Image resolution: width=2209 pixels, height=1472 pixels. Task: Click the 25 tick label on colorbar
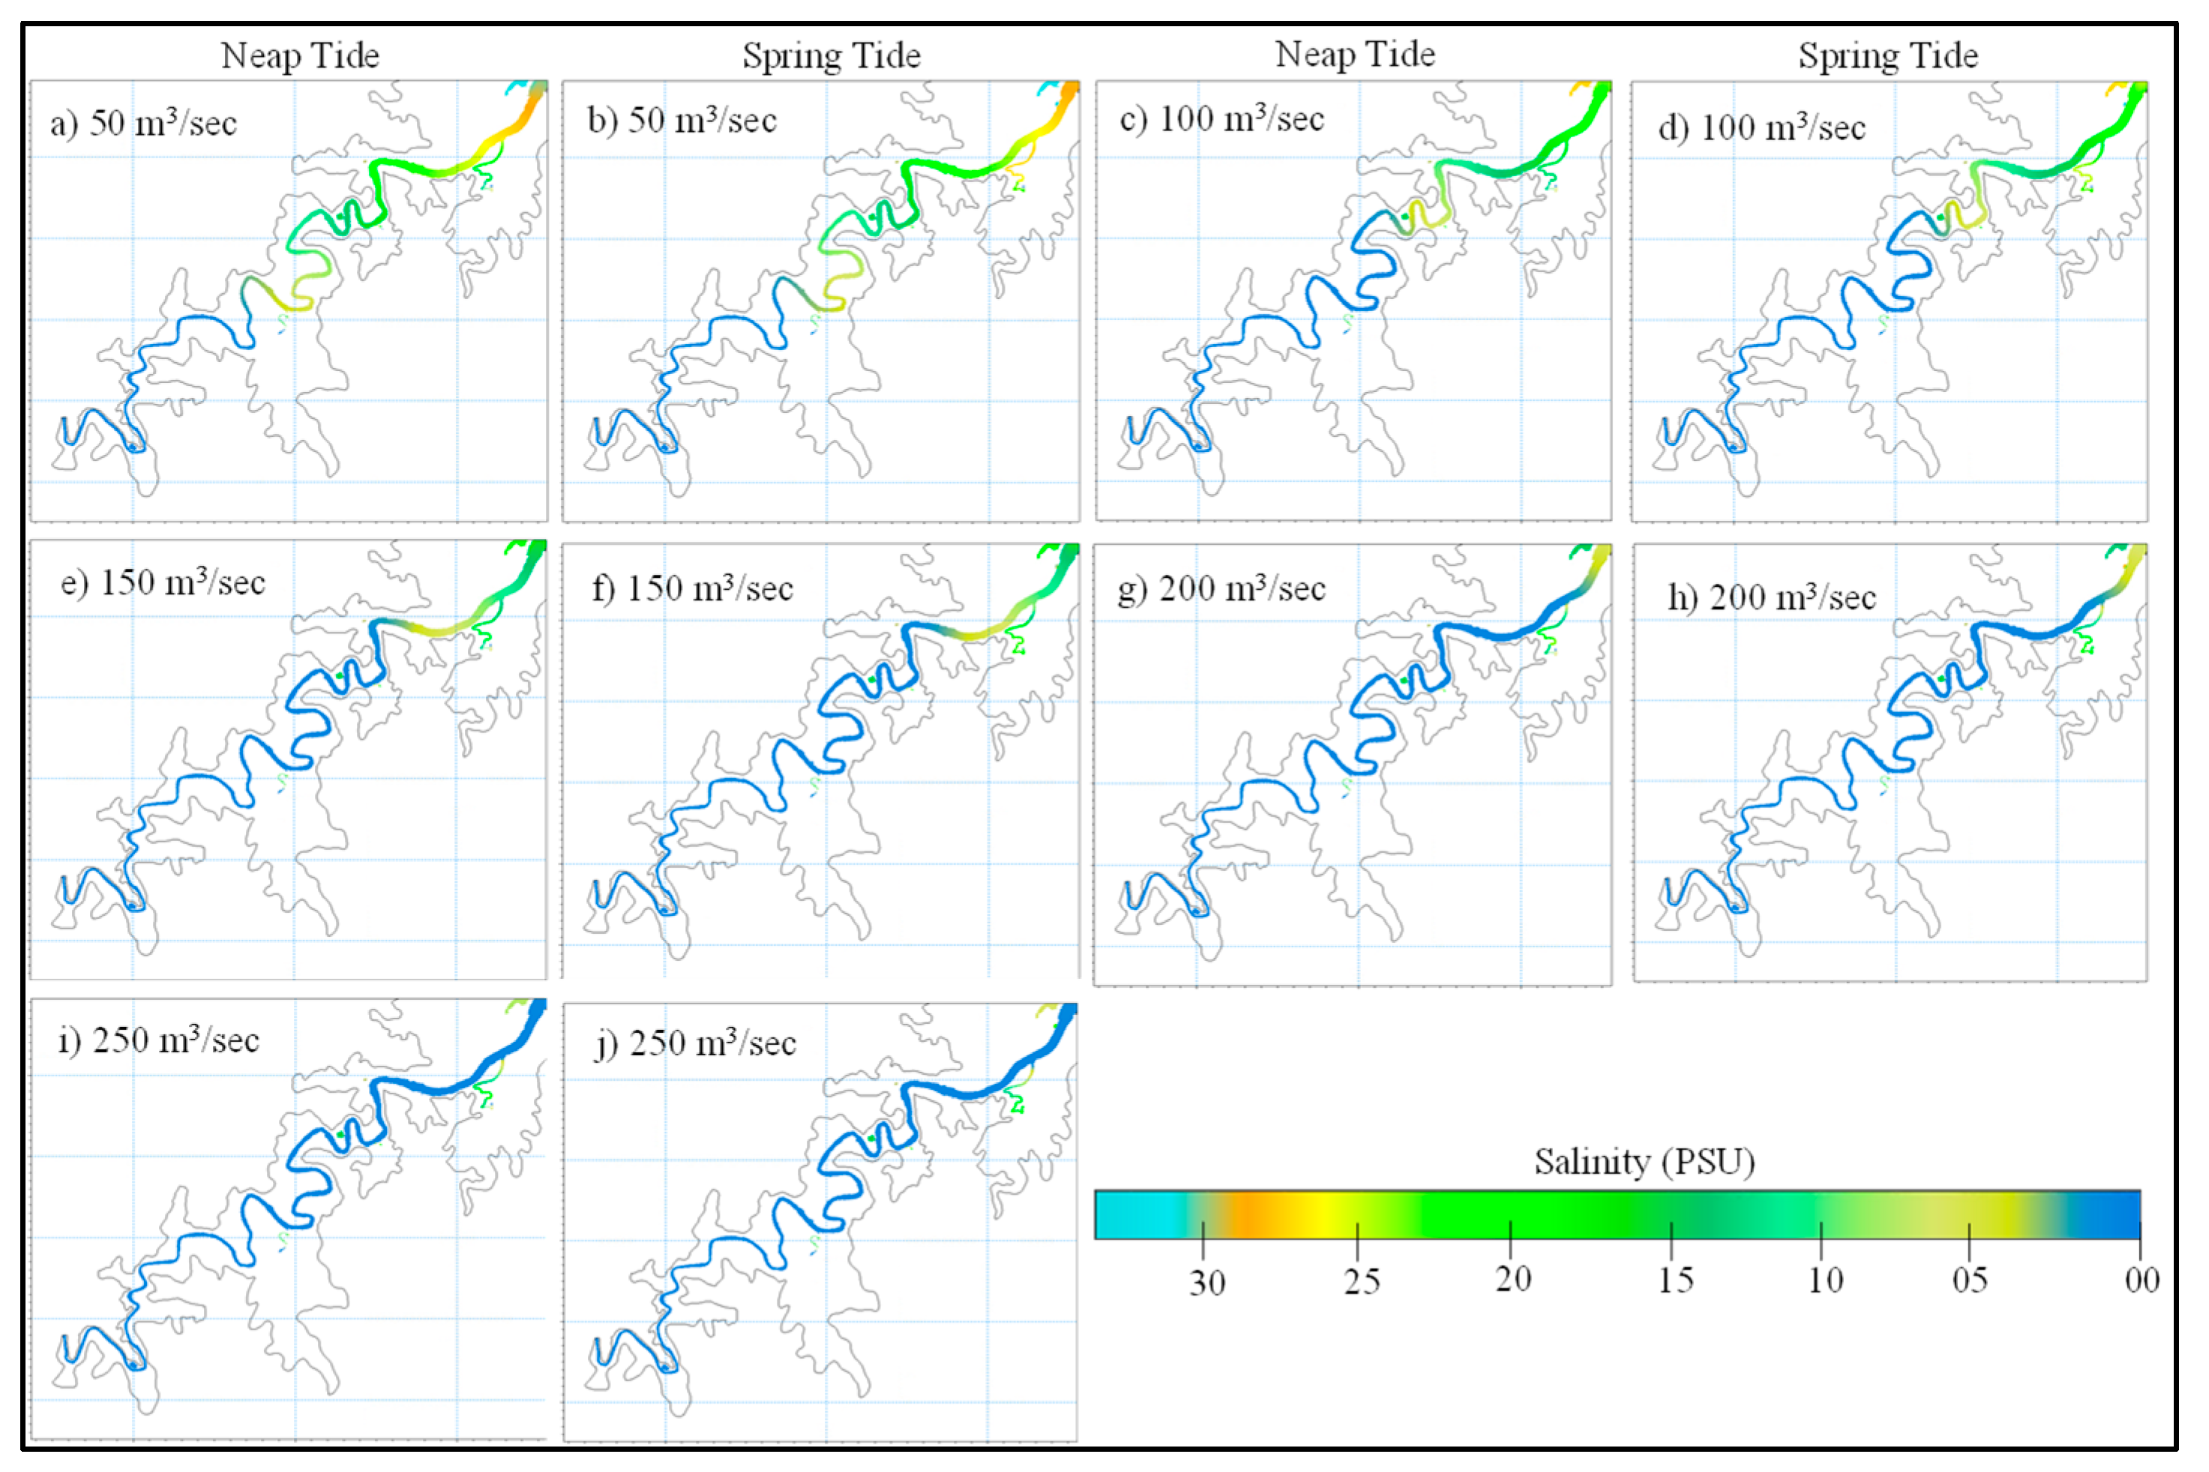pos(1361,1282)
